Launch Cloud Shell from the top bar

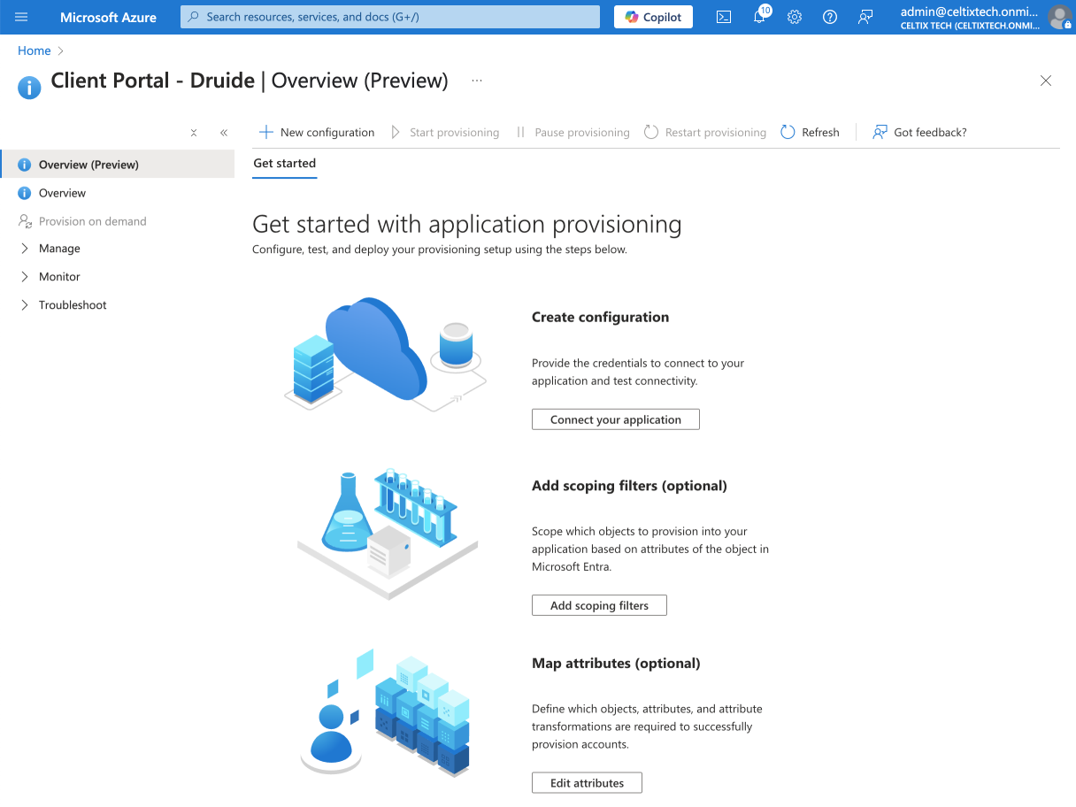pos(724,17)
